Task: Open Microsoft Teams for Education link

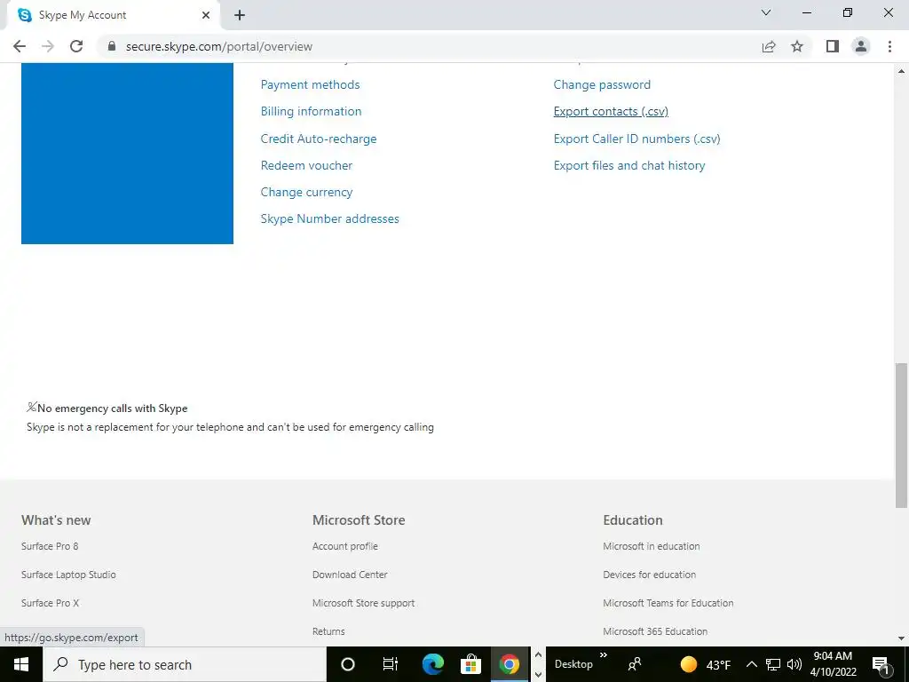Action: [668, 603]
